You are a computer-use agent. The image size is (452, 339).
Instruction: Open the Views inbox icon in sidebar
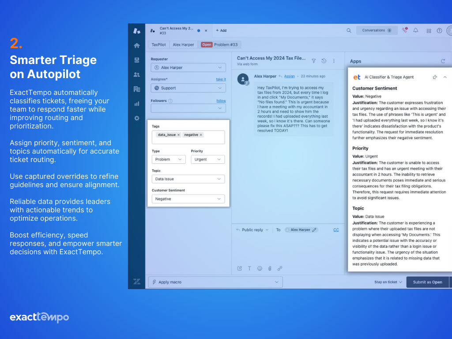pos(137,60)
